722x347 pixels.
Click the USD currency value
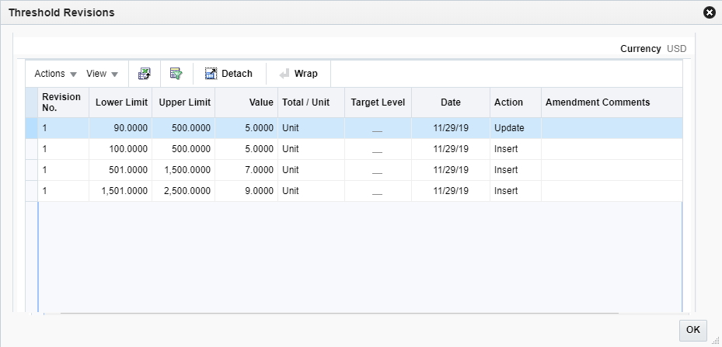pos(676,49)
